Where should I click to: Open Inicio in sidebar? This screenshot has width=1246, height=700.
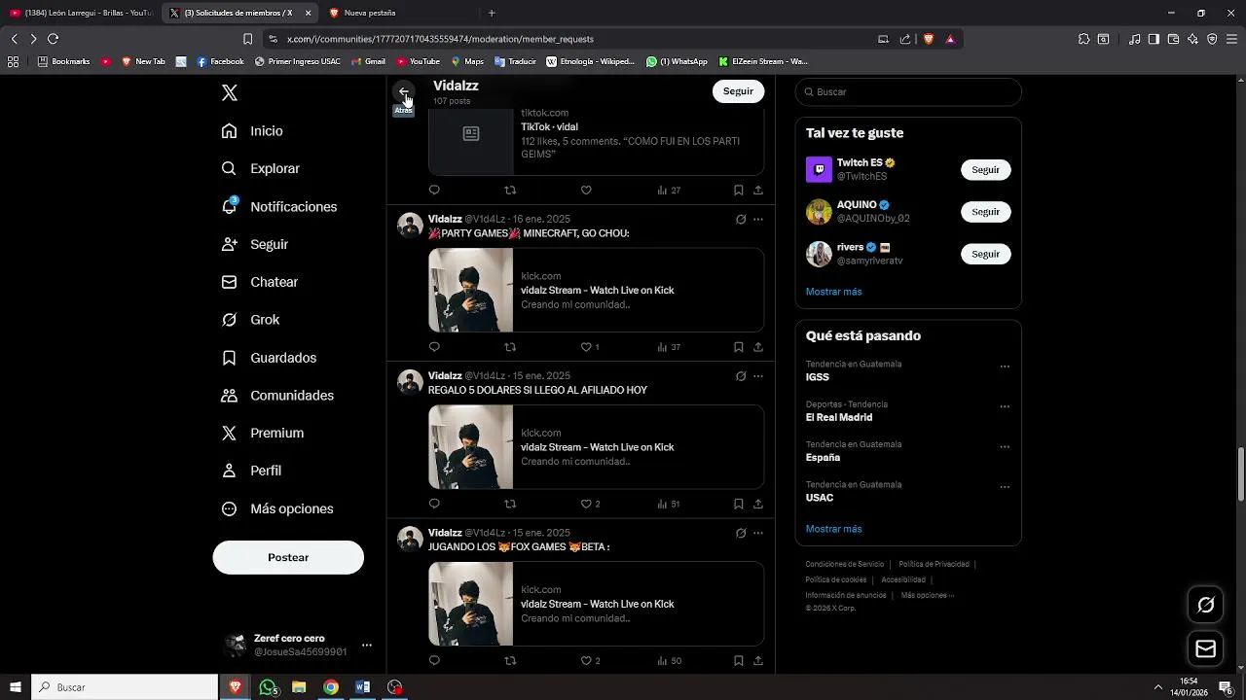[x=252, y=131]
